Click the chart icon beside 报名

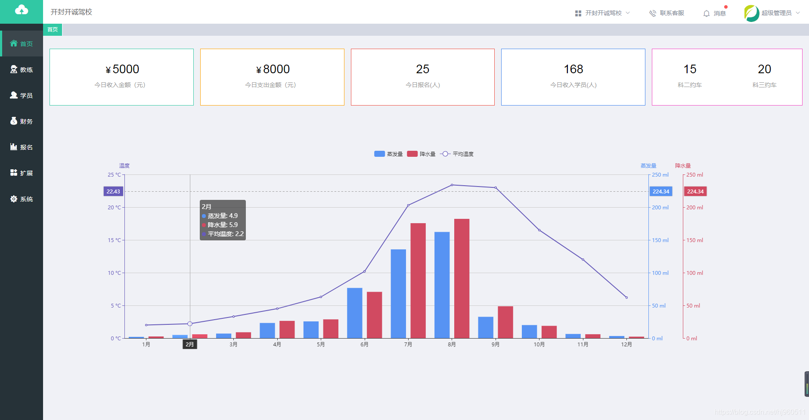14,146
